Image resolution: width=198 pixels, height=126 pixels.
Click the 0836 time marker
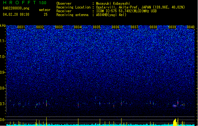click(x=116, y=27)
